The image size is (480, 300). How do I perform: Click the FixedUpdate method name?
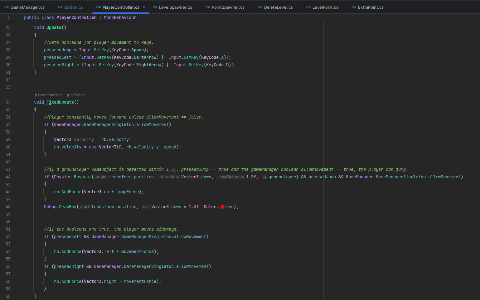click(x=60, y=102)
